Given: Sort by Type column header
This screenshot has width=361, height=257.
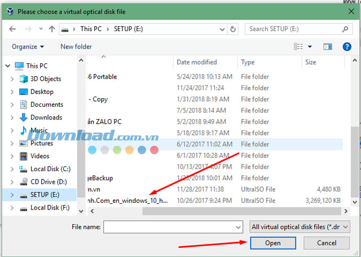Looking at the screenshot, I should pyautogui.click(x=248, y=62).
